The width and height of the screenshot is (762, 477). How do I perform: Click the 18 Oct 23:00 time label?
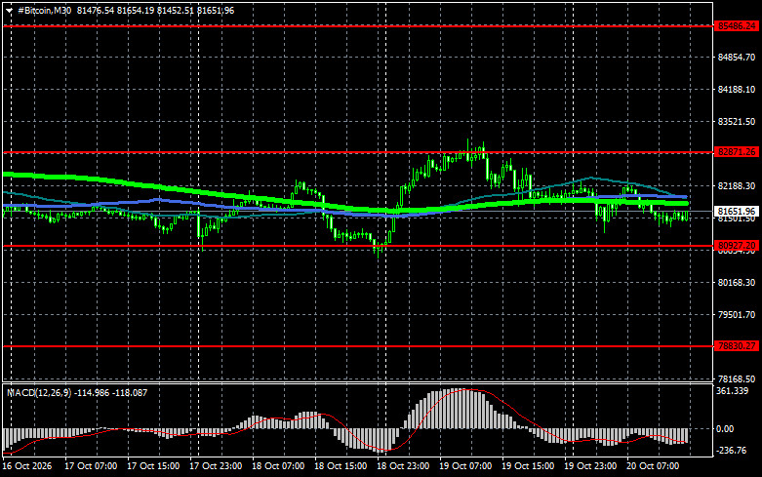403,466
